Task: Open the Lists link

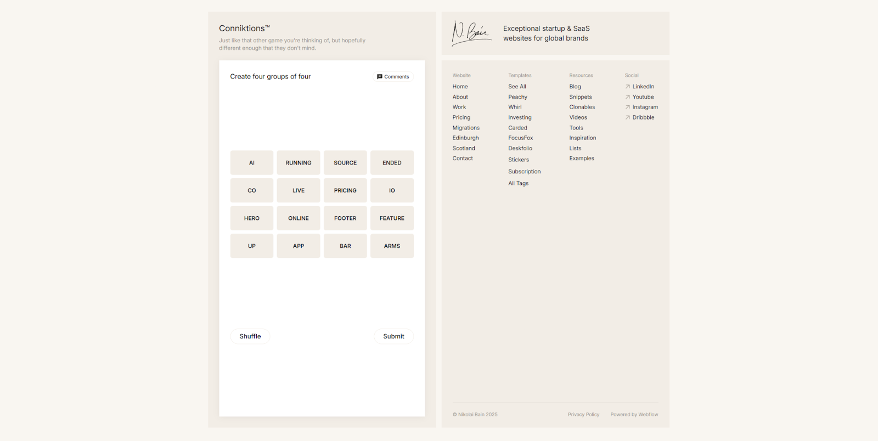Action: point(575,148)
